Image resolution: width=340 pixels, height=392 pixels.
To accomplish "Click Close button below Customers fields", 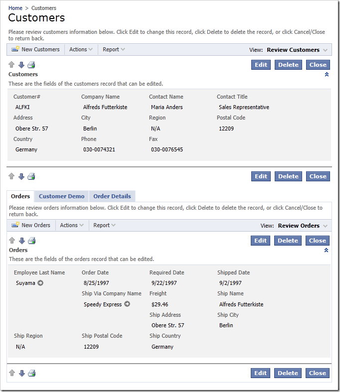I will coord(318,176).
